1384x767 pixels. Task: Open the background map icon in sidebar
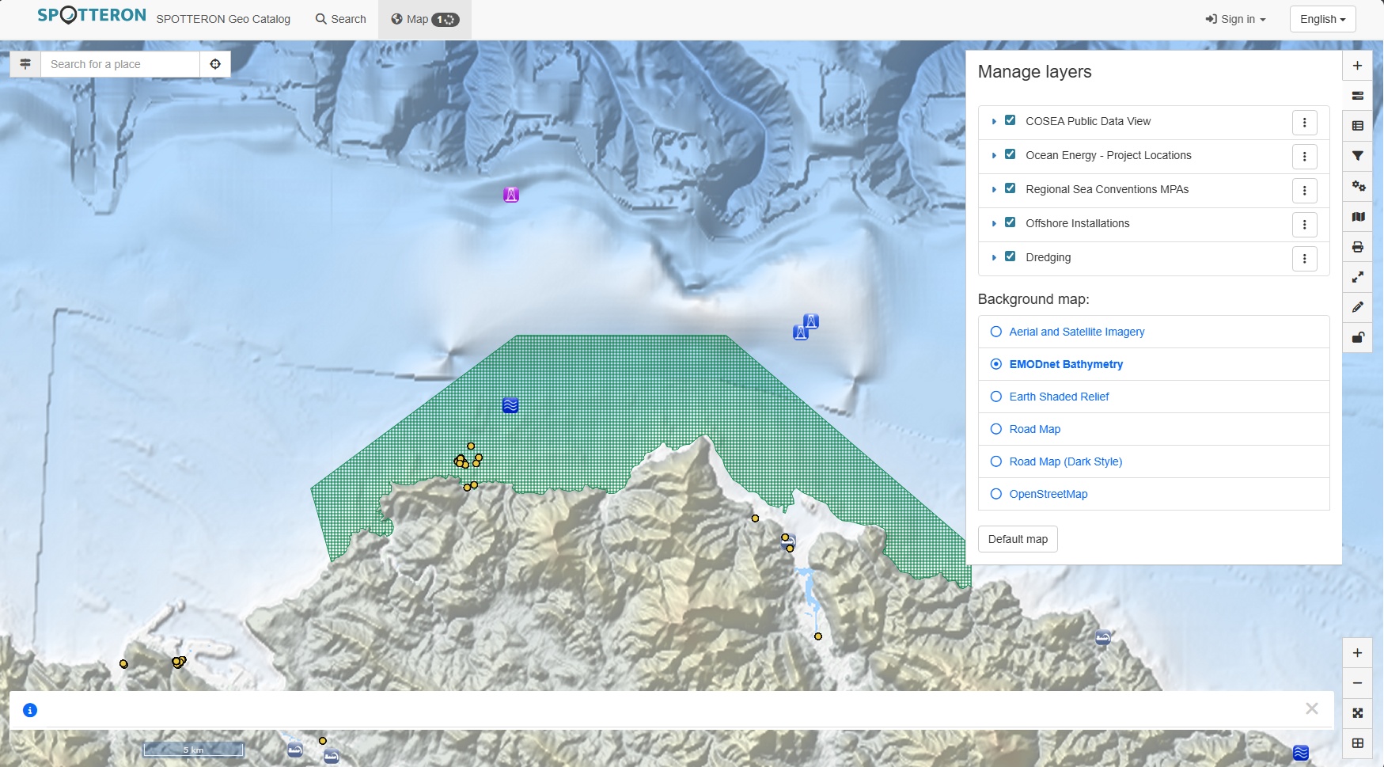[1359, 216]
